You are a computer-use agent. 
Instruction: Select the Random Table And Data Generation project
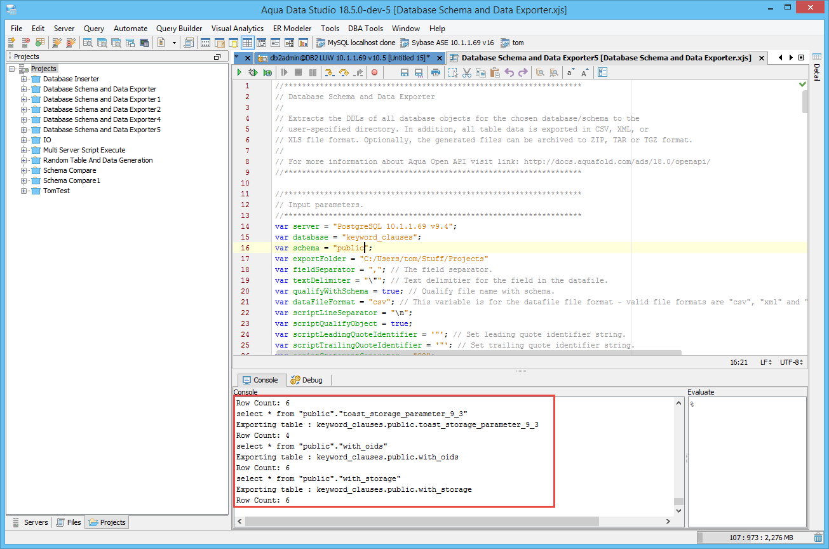coord(98,160)
